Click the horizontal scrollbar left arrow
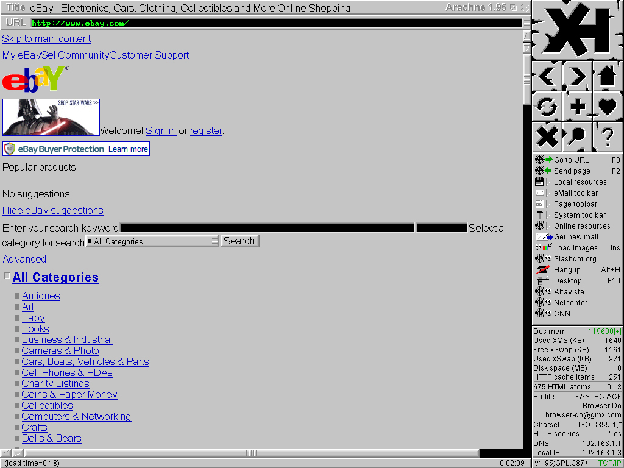This screenshot has width=624, height=468. click(7, 453)
